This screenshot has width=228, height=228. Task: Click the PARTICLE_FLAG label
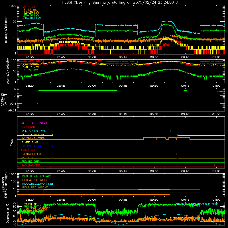(32, 154)
